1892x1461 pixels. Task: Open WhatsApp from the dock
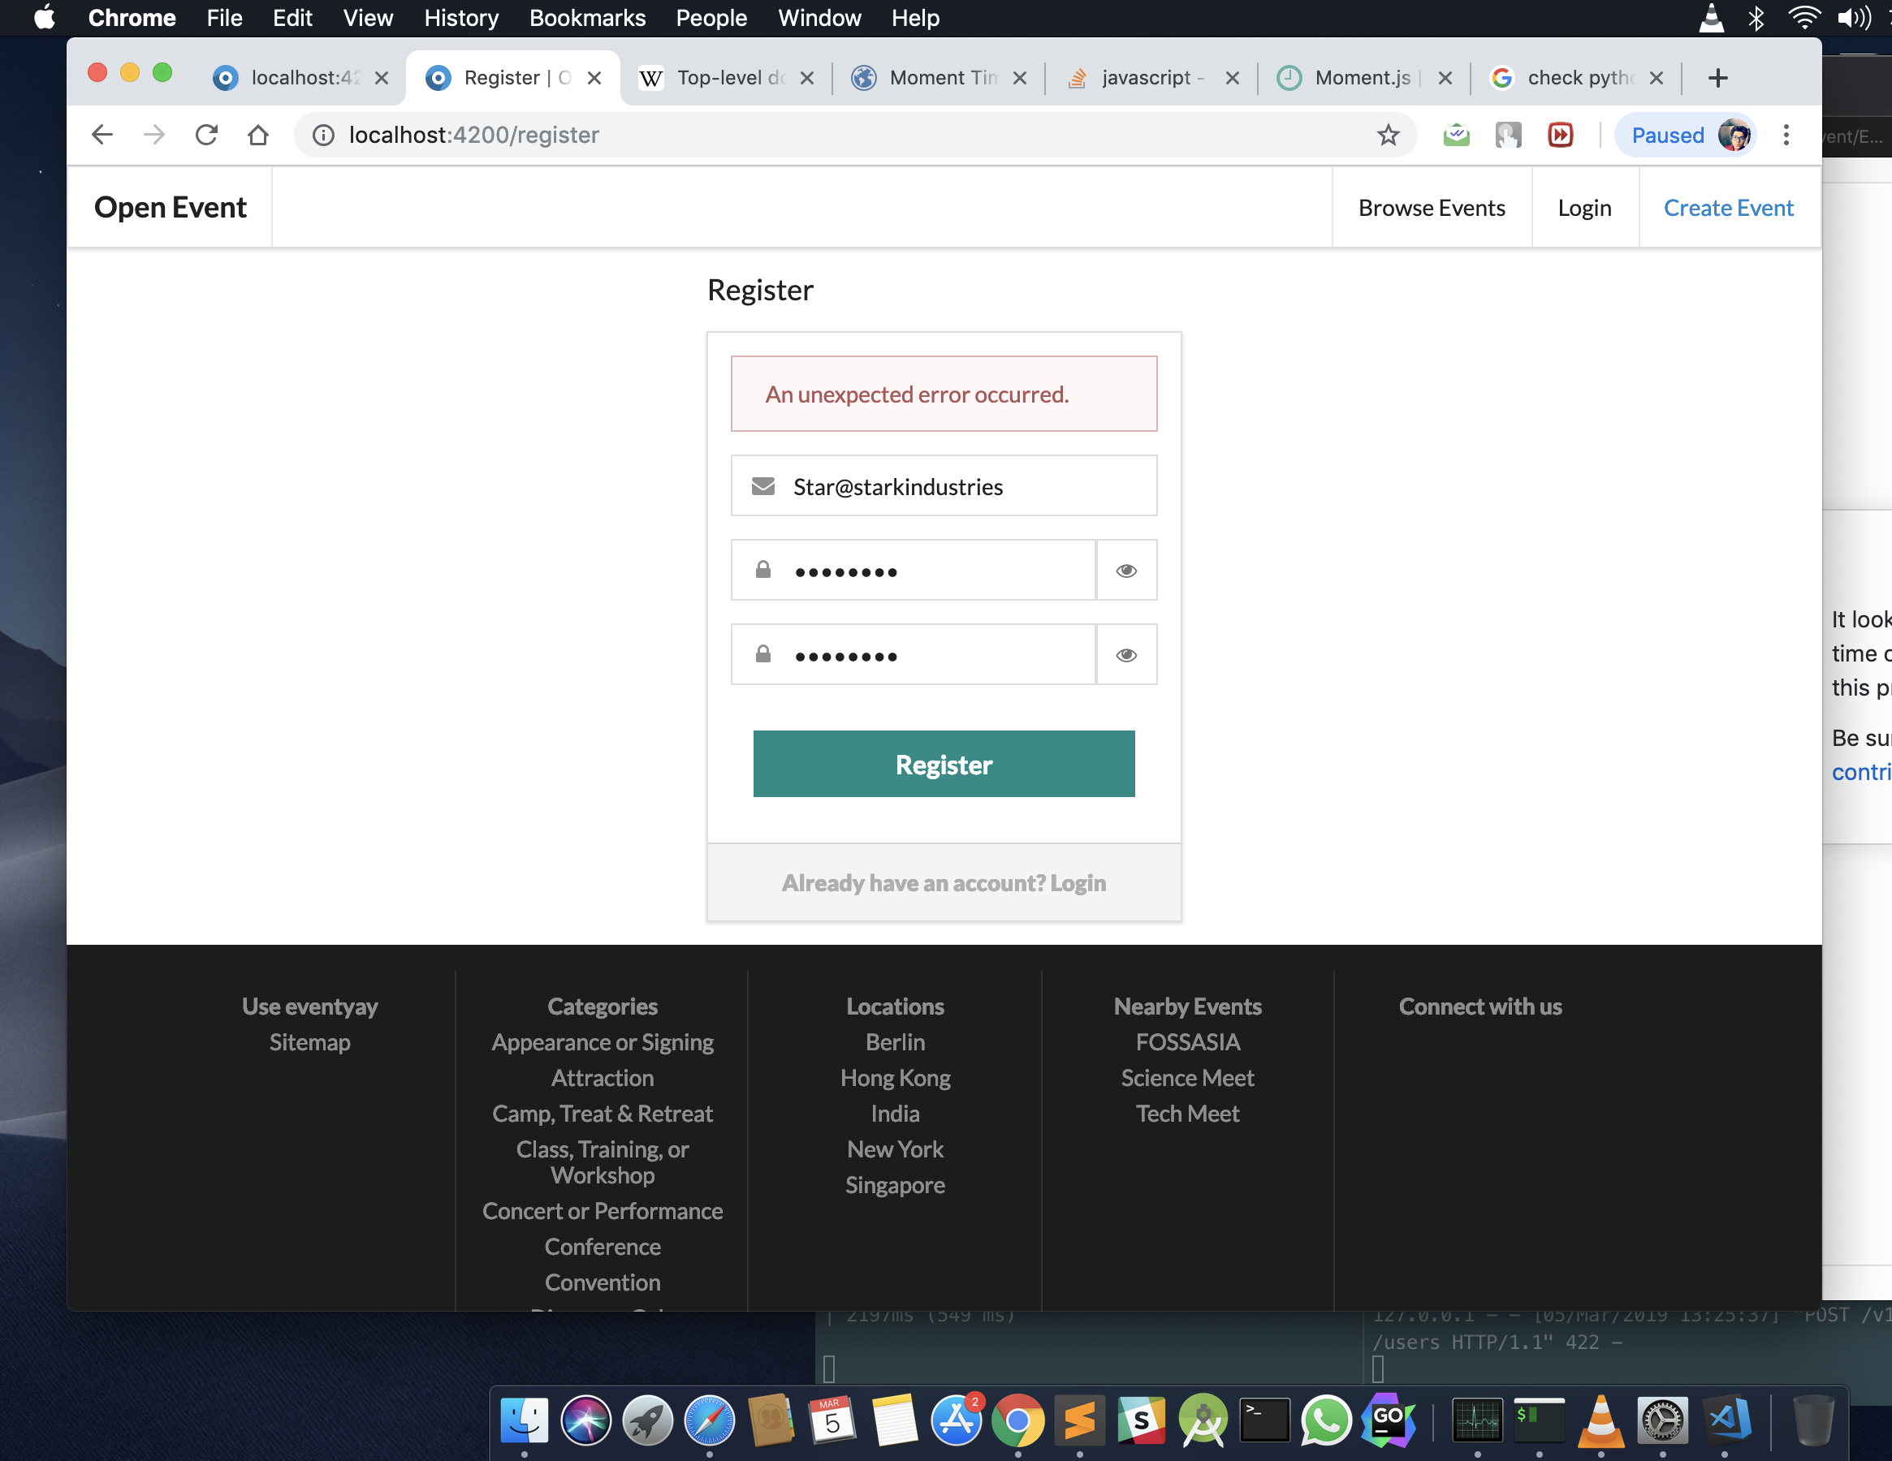click(x=1326, y=1420)
